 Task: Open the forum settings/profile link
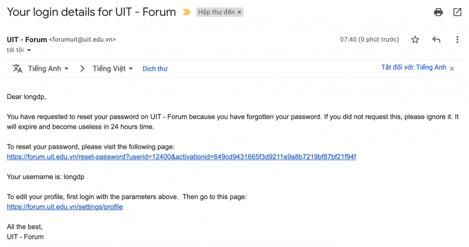(64, 207)
